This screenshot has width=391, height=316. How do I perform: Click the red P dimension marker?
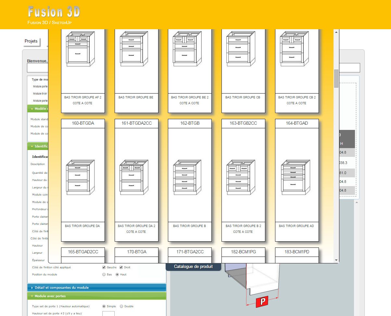coord(262,302)
